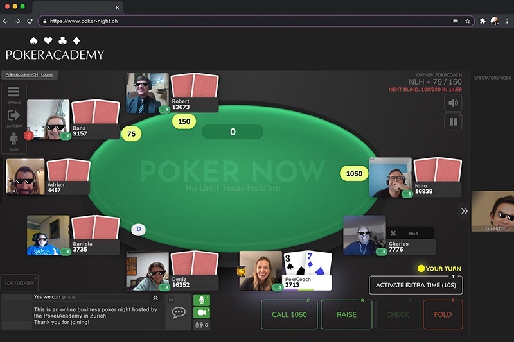The image size is (514, 342).
Task: Click the PokrCoach time bank progress bar
Action: 308,289
